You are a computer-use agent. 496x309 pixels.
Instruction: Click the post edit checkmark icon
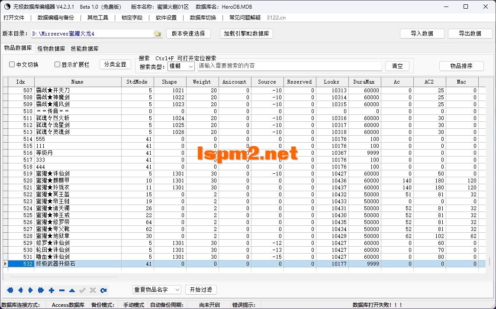(x=83, y=290)
